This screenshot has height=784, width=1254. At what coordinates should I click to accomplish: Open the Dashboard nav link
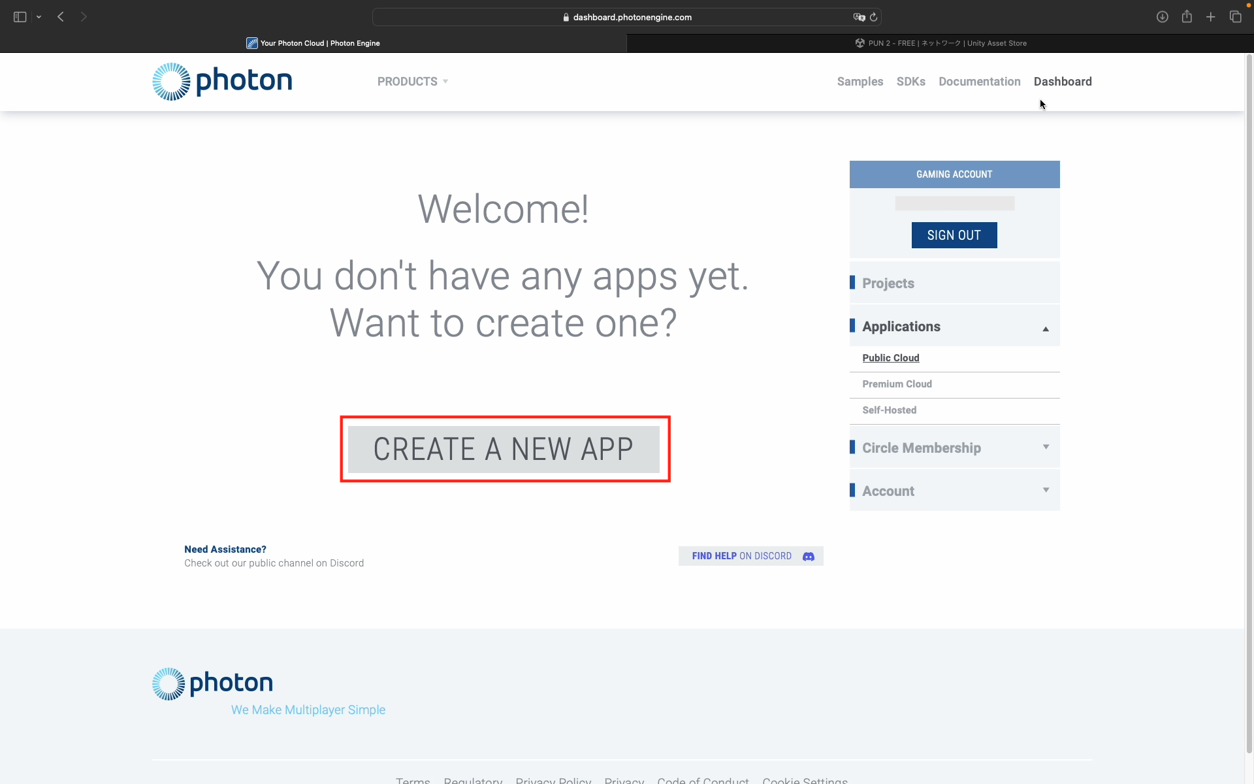(1063, 82)
